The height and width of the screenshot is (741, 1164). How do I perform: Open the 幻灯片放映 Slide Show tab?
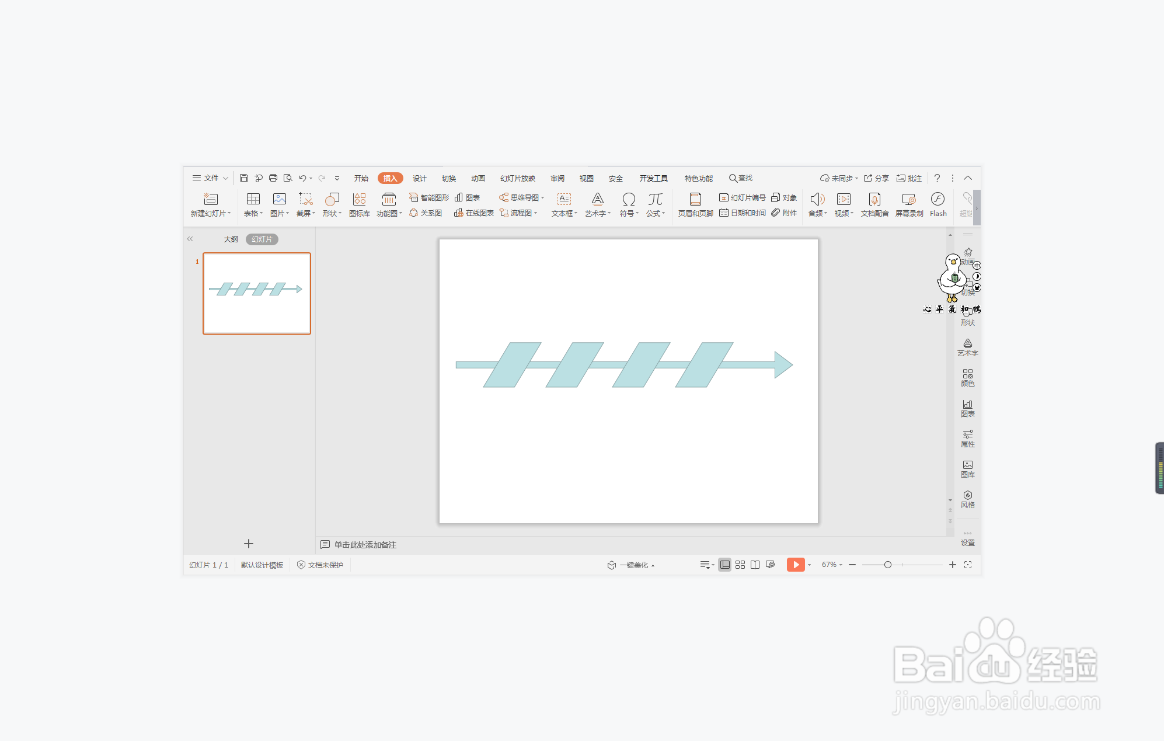pos(517,178)
